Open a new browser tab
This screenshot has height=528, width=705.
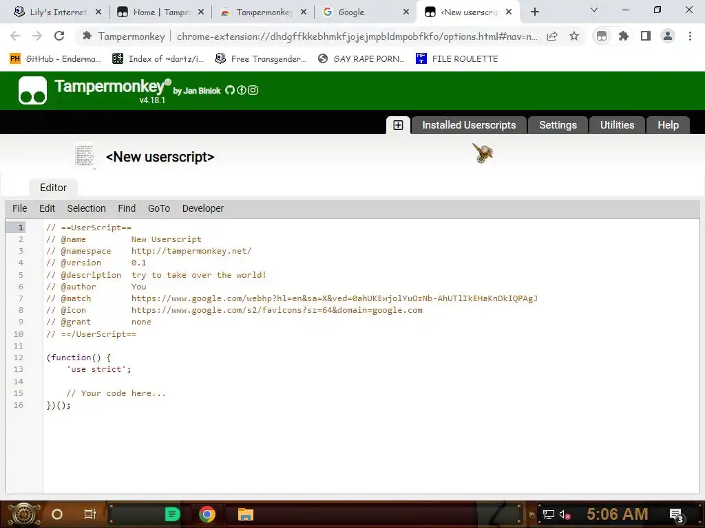coord(534,12)
